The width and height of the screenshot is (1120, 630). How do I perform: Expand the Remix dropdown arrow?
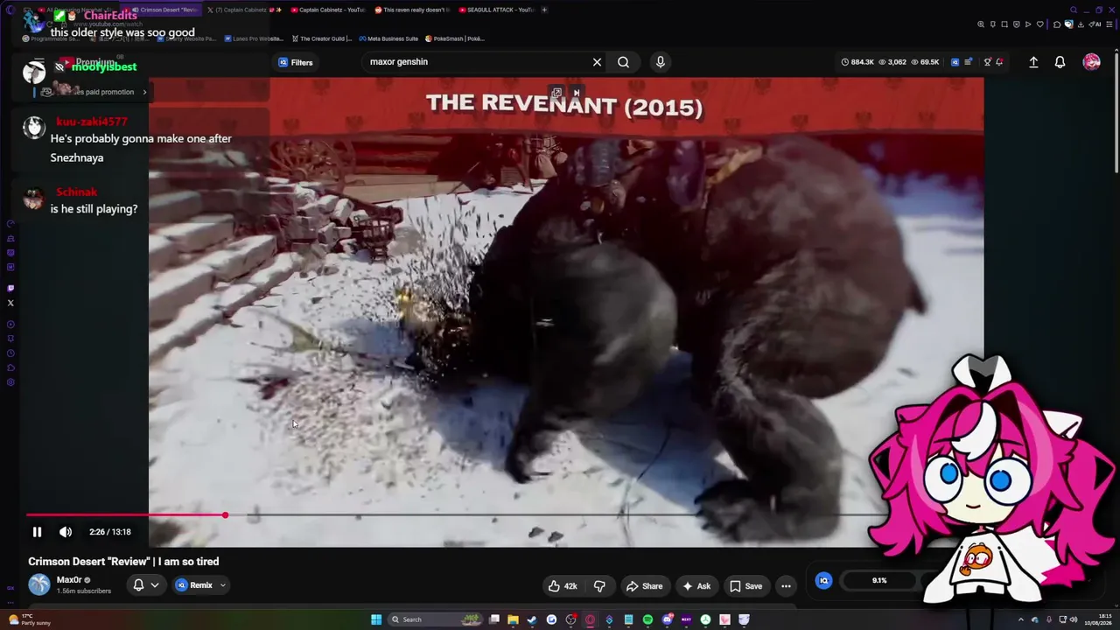[x=222, y=585]
